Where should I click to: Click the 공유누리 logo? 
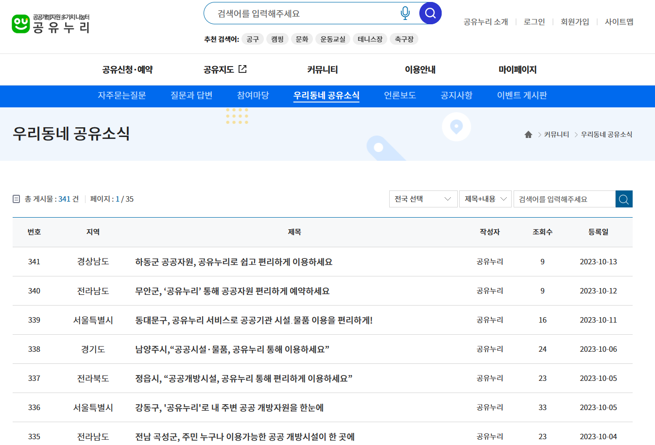[51, 23]
